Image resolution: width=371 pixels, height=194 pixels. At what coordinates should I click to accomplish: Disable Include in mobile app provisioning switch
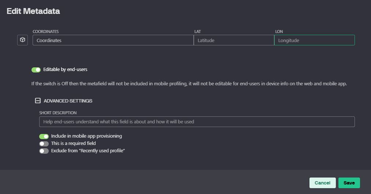click(44, 137)
